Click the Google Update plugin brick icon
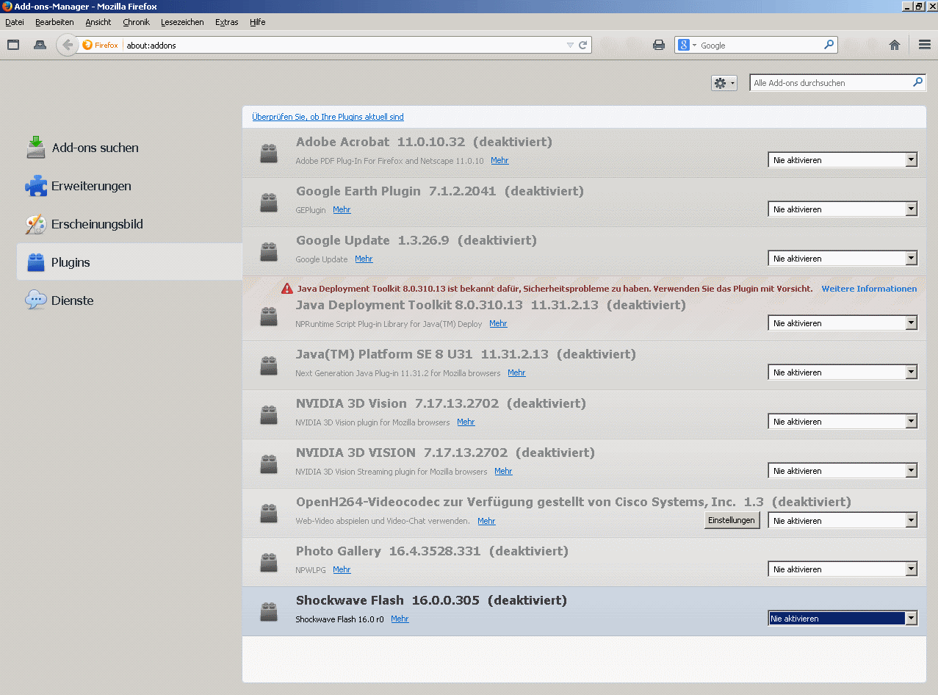 [x=269, y=251]
